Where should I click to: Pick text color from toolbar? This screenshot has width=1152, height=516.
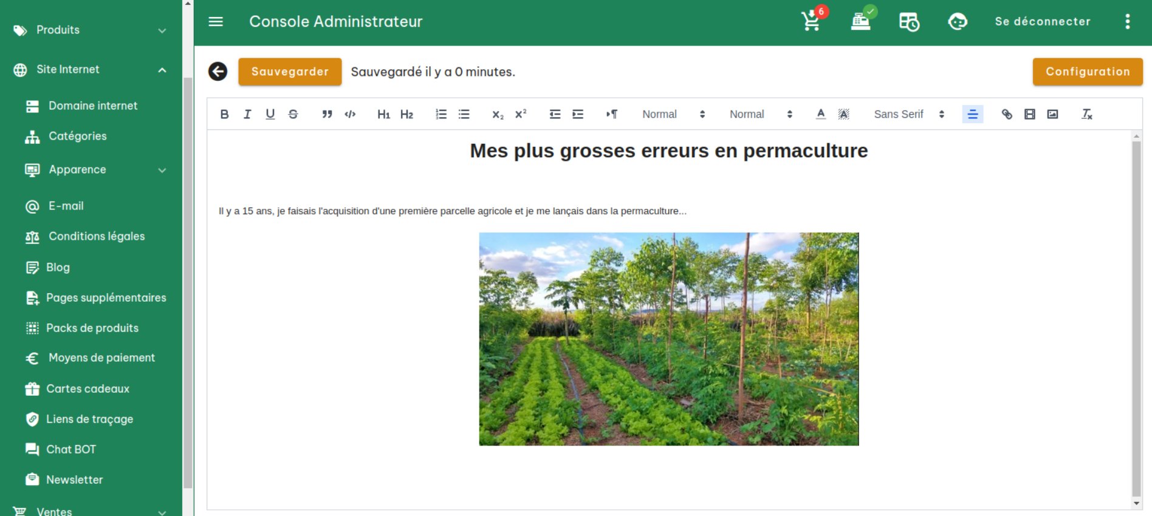point(821,114)
